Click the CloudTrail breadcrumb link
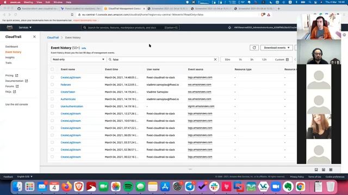 click(x=53, y=37)
